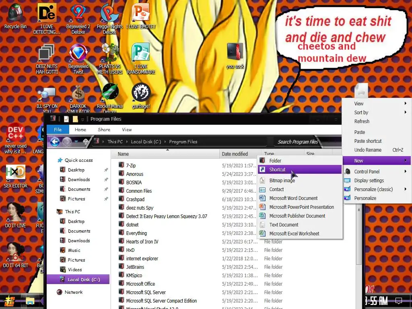Click the Start button on taskbar

(9, 301)
